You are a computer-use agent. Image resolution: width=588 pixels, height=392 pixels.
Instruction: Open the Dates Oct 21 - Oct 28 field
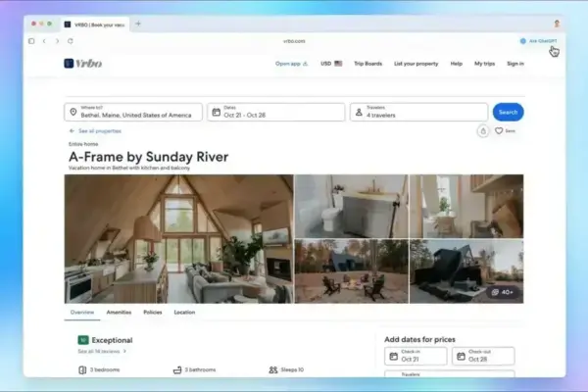tap(276, 112)
